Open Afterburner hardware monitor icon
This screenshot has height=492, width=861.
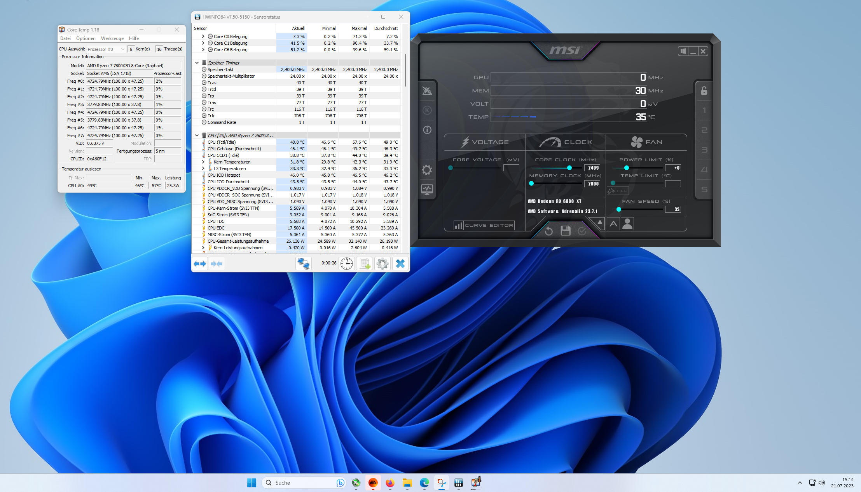pyautogui.click(x=427, y=189)
